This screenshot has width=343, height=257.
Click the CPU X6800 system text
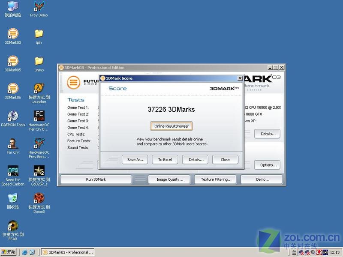coord(262,108)
